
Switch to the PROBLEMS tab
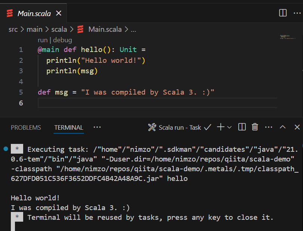click(x=25, y=127)
